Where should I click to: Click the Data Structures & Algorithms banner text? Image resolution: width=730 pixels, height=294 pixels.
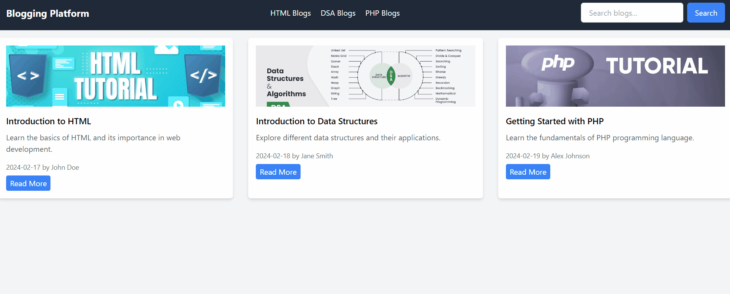click(x=286, y=82)
